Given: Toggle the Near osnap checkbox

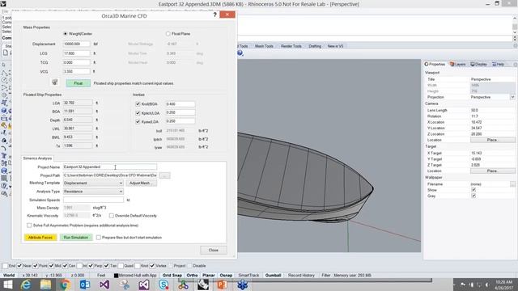Looking at the screenshot, I should pyautogui.click(x=19, y=266).
